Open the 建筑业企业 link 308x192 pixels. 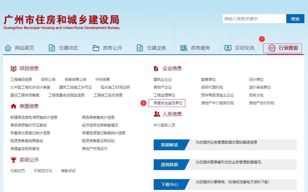(163, 80)
